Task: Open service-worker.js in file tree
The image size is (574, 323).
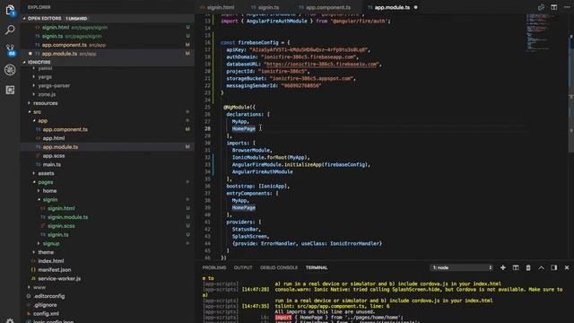Action: pyautogui.click(x=108, y=279)
